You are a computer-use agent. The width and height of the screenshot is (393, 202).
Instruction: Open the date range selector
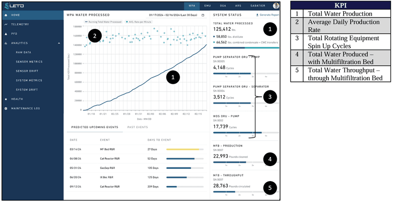174,15
